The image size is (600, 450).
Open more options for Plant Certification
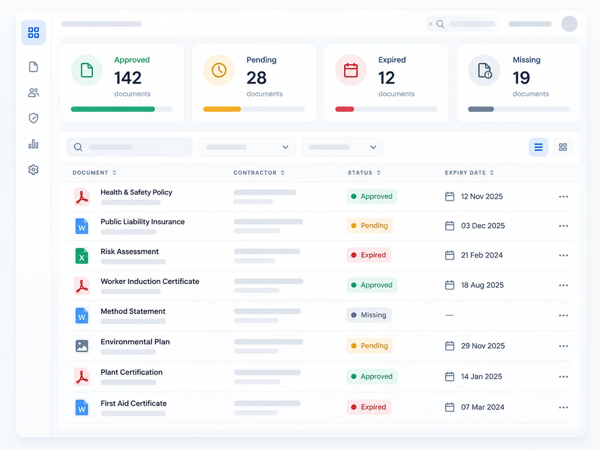(563, 377)
